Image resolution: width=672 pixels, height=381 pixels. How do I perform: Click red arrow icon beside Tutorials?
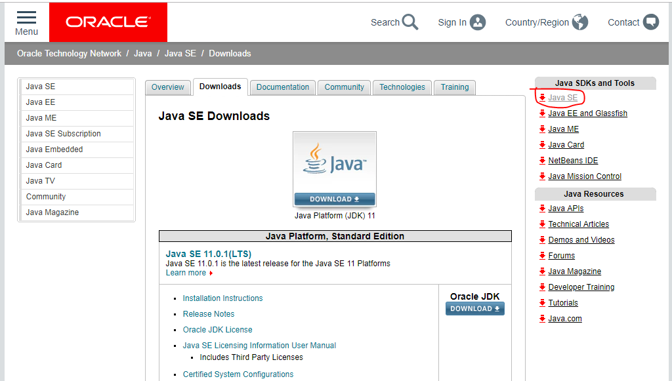click(x=542, y=303)
